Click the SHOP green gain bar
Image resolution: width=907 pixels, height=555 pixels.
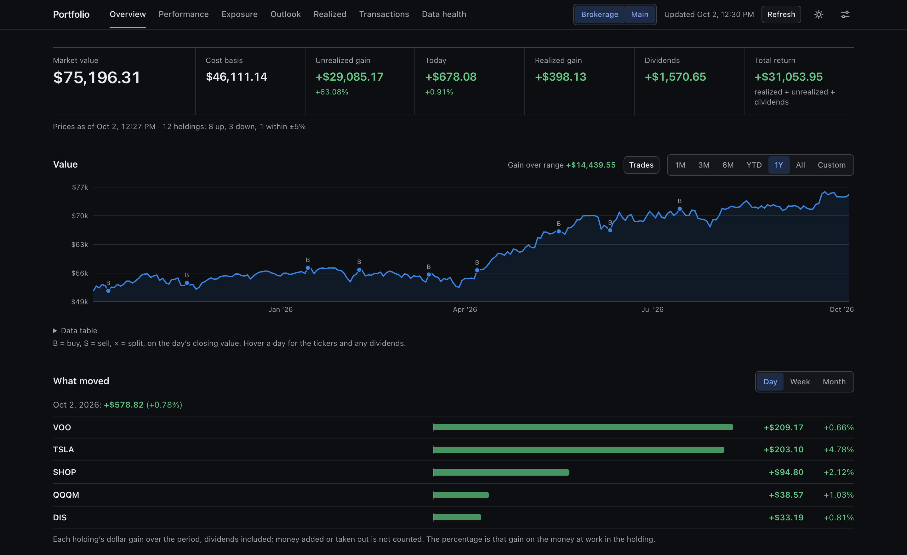(501, 472)
